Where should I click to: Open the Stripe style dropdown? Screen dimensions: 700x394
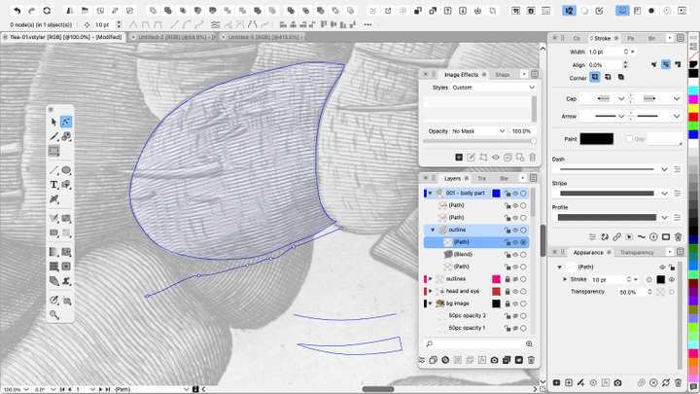click(x=612, y=194)
